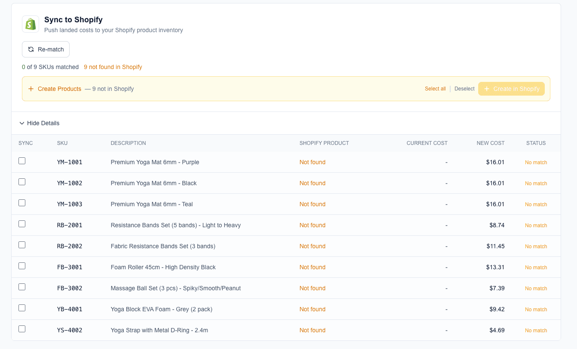Screen dimensions: 577x349
Task: Select the SKU cell FB-3002
Action: tap(70, 288)
